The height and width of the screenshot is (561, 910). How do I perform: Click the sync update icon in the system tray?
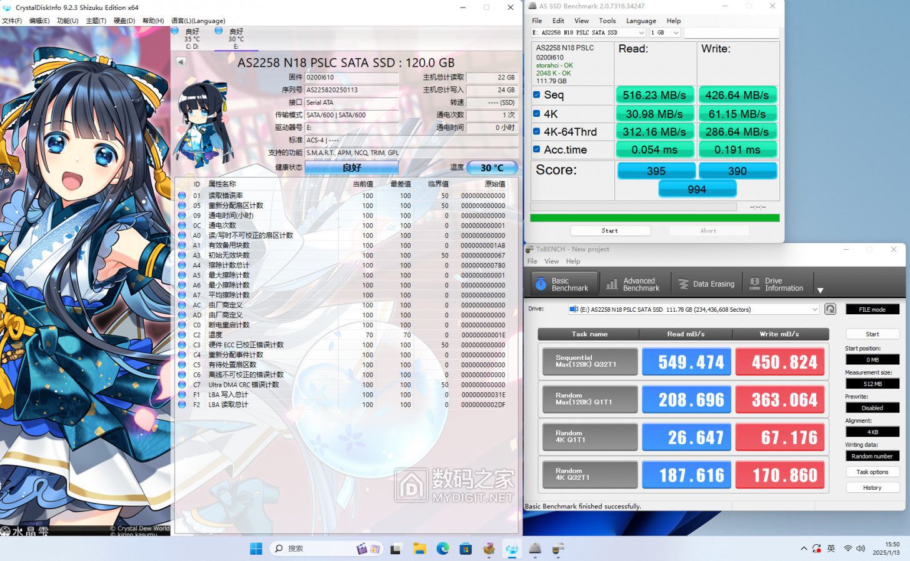tap(817, 549)
